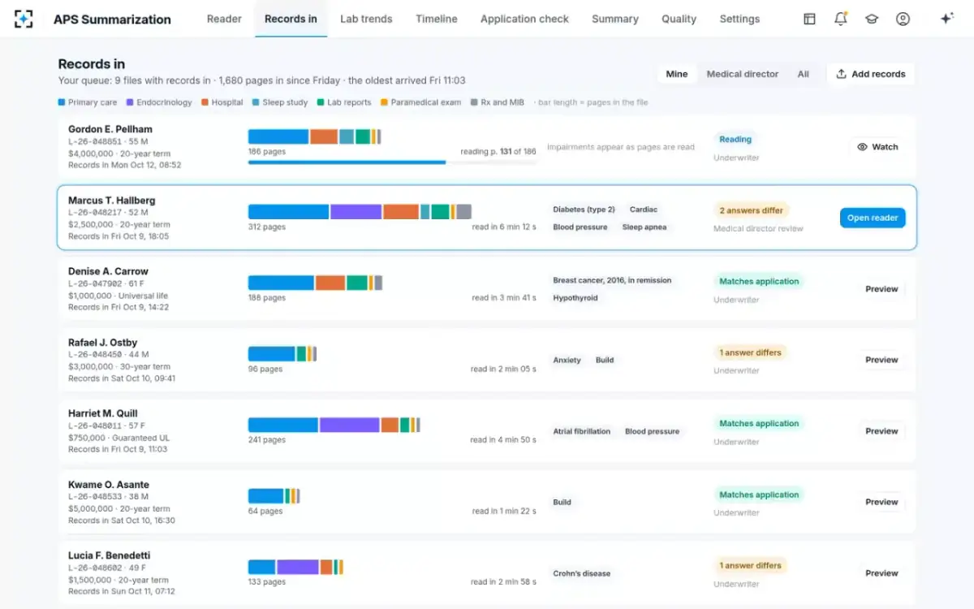Click Kwame Asante's Matches application badge

click(759, 495)
